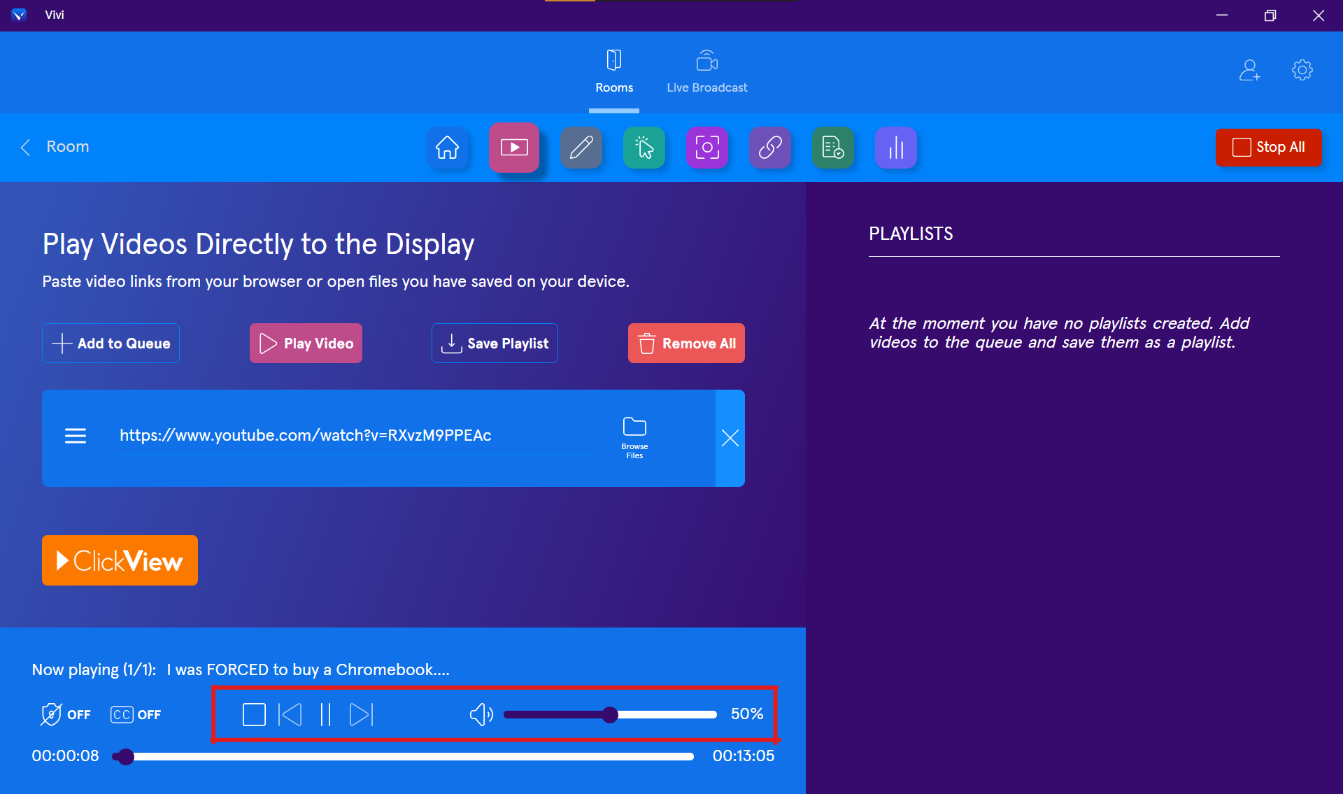Open the green document check icon

pos(833,148)
